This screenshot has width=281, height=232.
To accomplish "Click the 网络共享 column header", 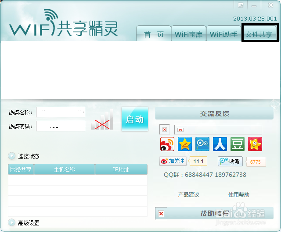I will tap(21, 169).
